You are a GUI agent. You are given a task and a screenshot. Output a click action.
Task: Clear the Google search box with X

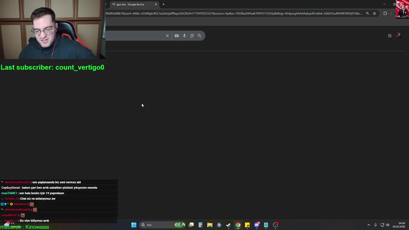(x=167, y=36)
